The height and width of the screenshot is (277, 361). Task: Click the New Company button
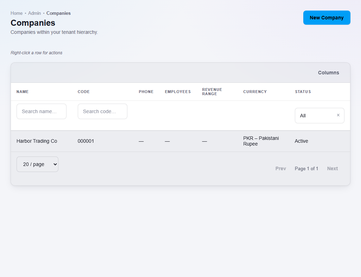pyautogui.click(x=327, y=18)
